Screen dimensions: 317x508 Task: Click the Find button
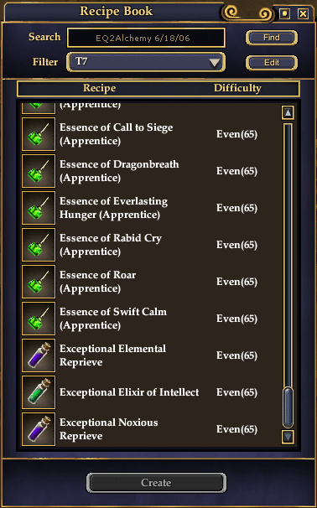[272, 38]
